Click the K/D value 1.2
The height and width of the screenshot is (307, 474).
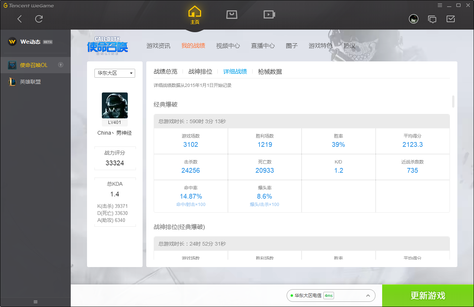click(x=338, y=171)
